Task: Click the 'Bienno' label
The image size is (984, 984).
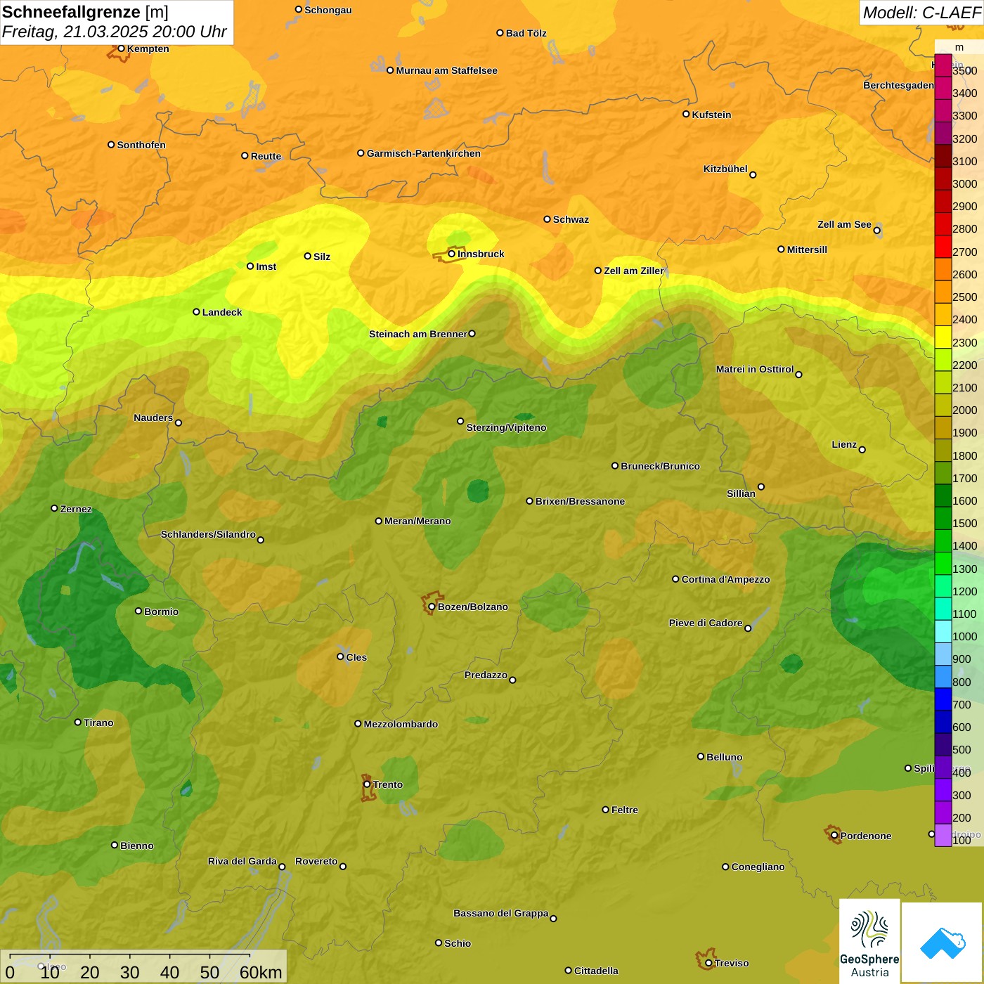Action: 136,846
